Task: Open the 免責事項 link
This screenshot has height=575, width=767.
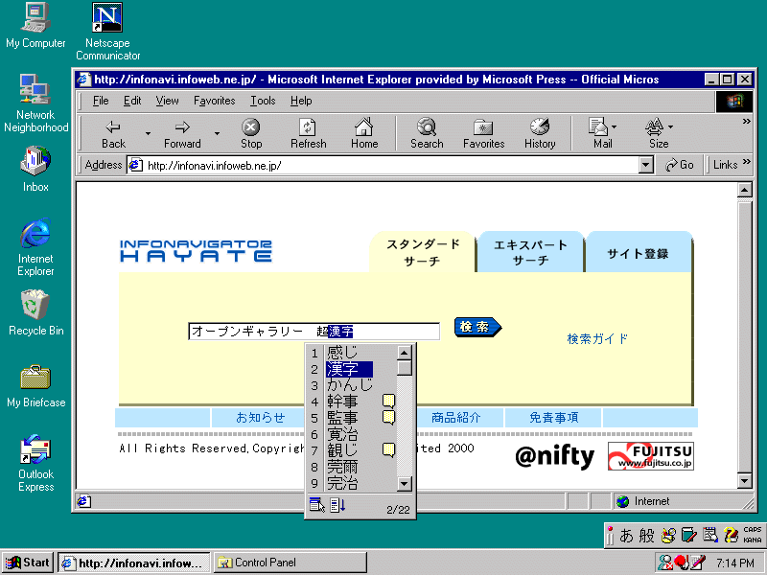Action: [x=554, y=418]
